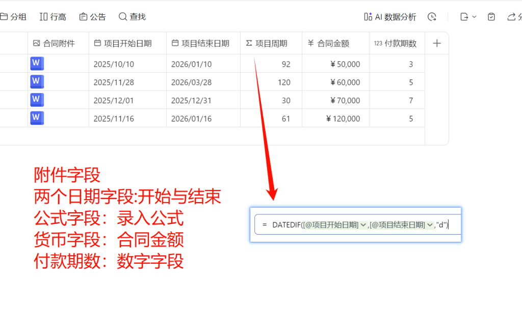Select the 合同附件 column header
The height and width of the screenshot is (311, 522).
tap(58, 43)
